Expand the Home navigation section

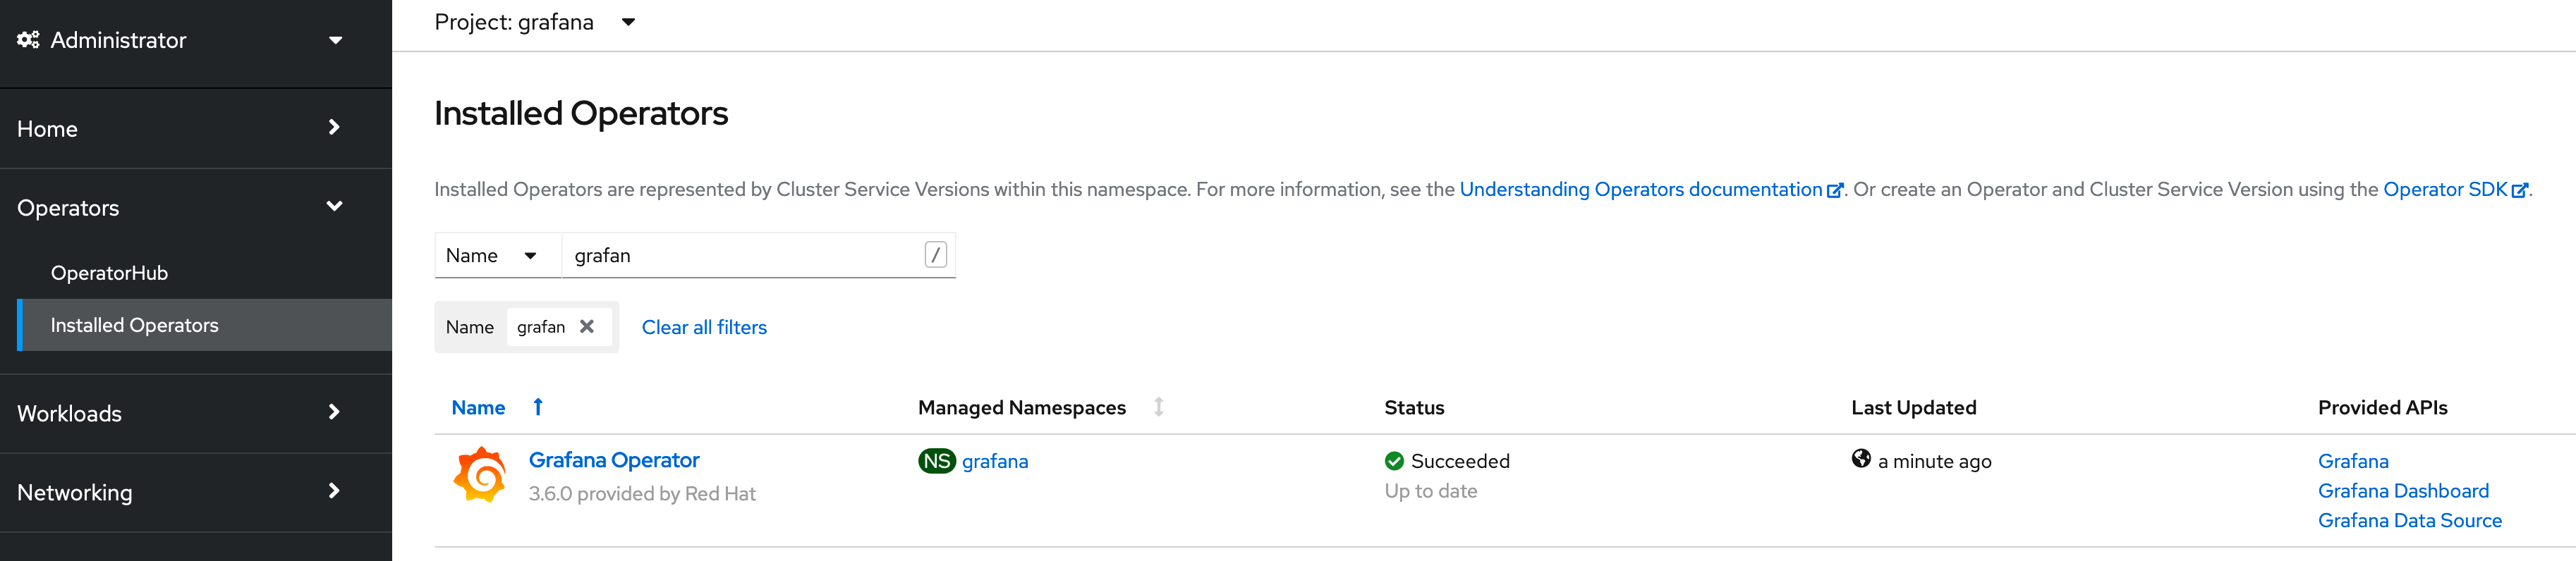196,128
